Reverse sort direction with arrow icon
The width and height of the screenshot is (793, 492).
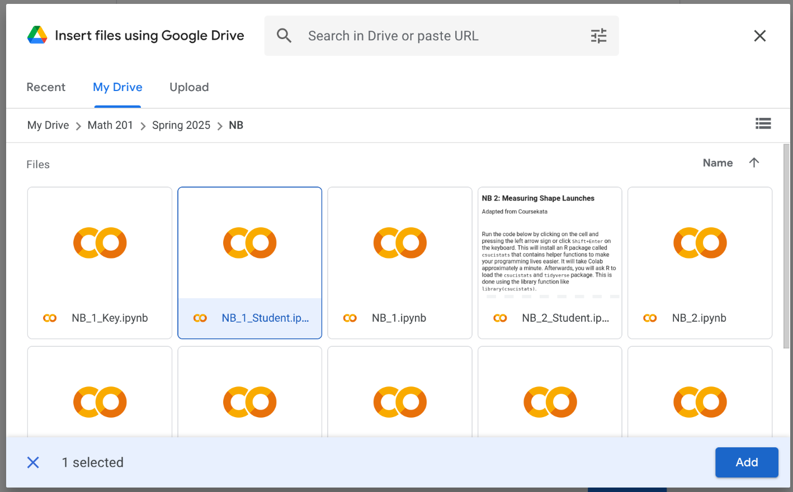click(754, 163)
